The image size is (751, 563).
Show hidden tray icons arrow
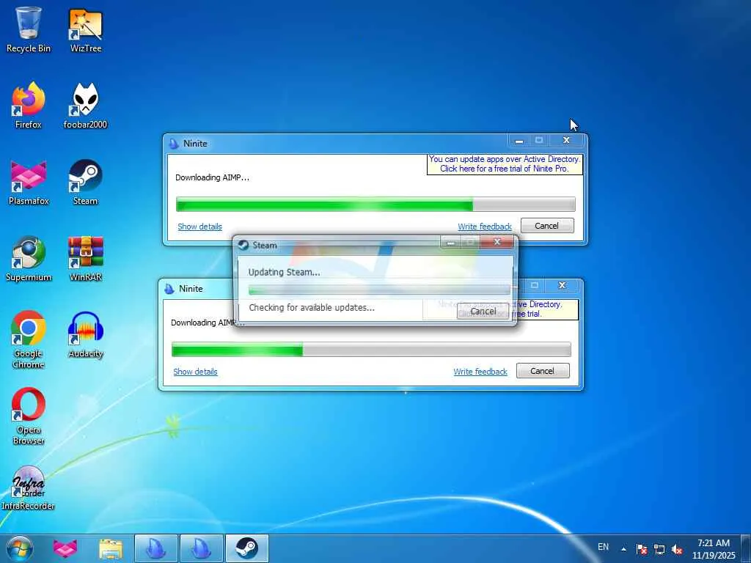[x=623, y=549]
